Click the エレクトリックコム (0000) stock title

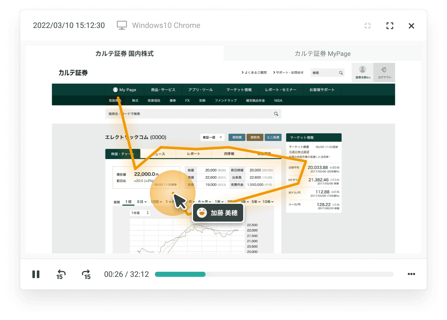coord(136,137)
